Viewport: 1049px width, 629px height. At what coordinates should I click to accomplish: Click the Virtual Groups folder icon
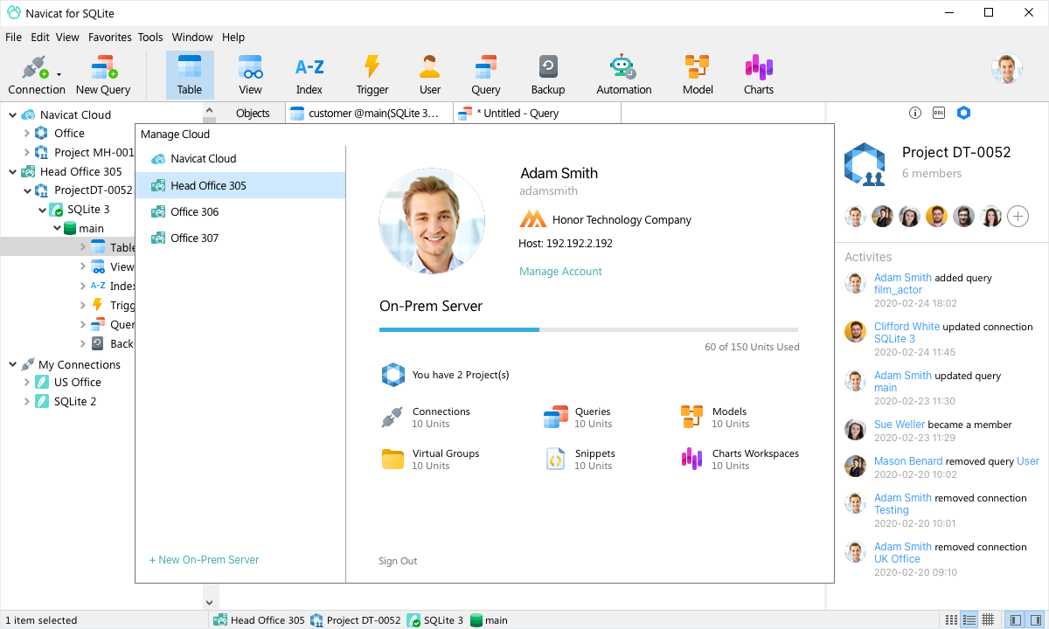pyautogui.click(x=393, y=460)
